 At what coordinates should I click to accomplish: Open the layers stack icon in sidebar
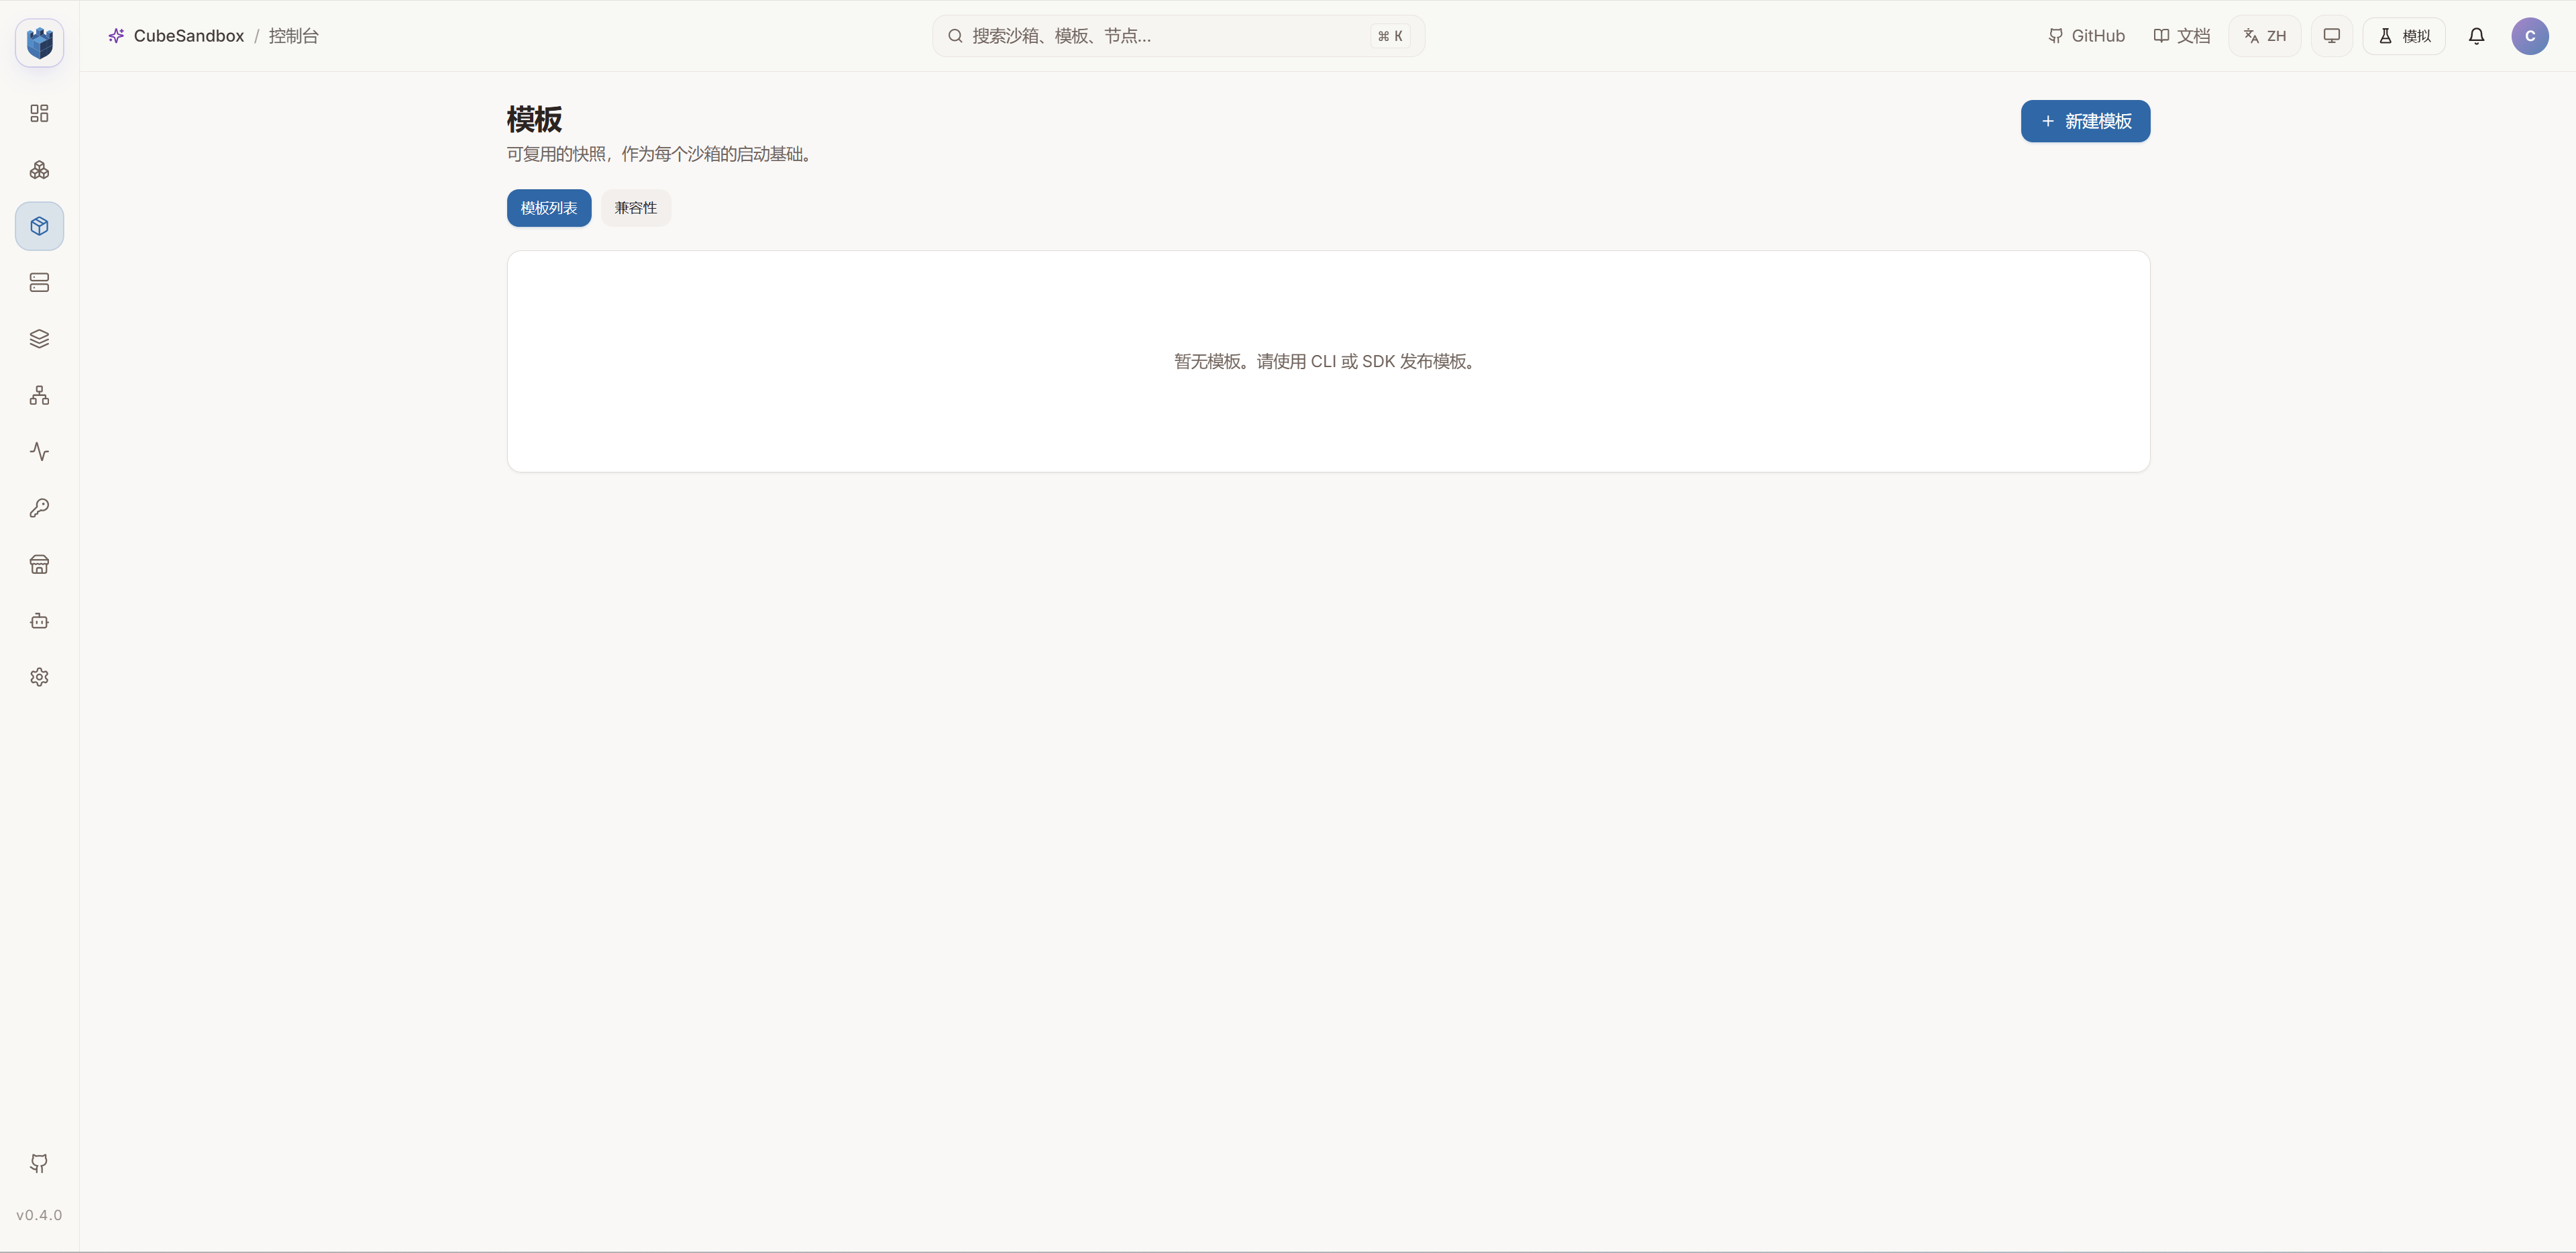39,340
